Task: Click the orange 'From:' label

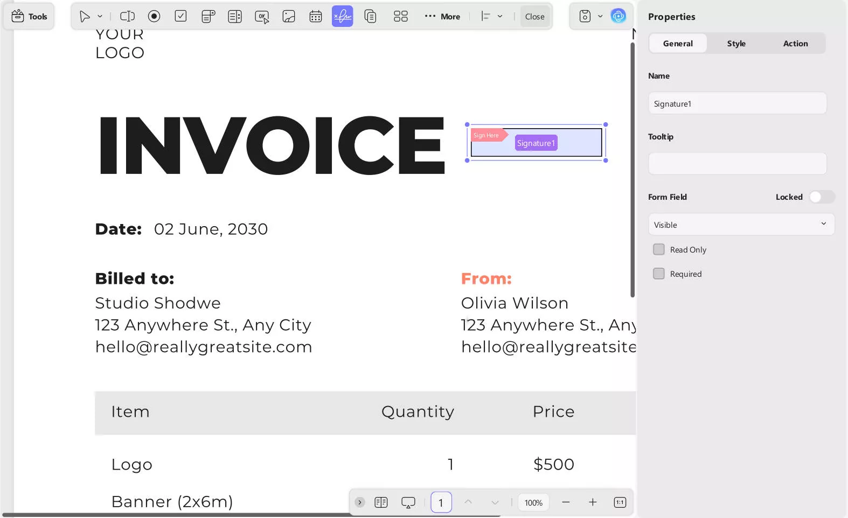Action: (486, 278)
